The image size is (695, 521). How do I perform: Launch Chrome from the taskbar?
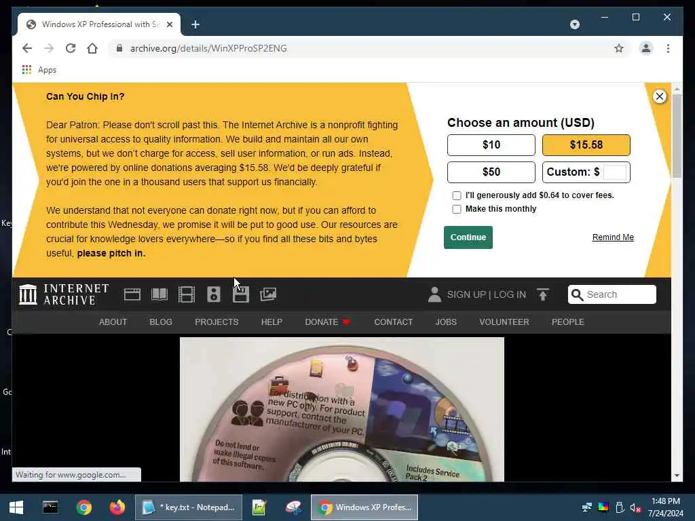pyautogui.click(x=83, y=507)
